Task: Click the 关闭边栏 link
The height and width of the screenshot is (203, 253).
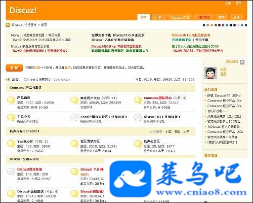Action: [x=232, y=61]
